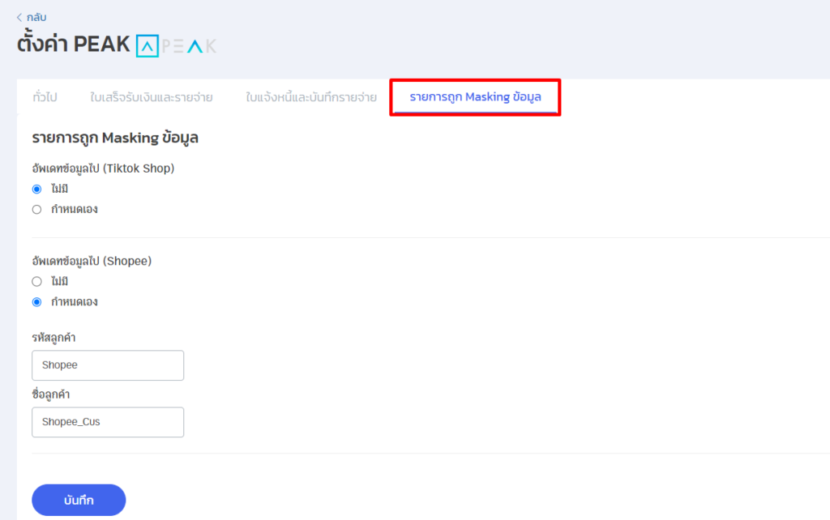Select ไม่มี radio under Tiktok Shop
This screenshot has height=520, width=830.
(36, 189)
